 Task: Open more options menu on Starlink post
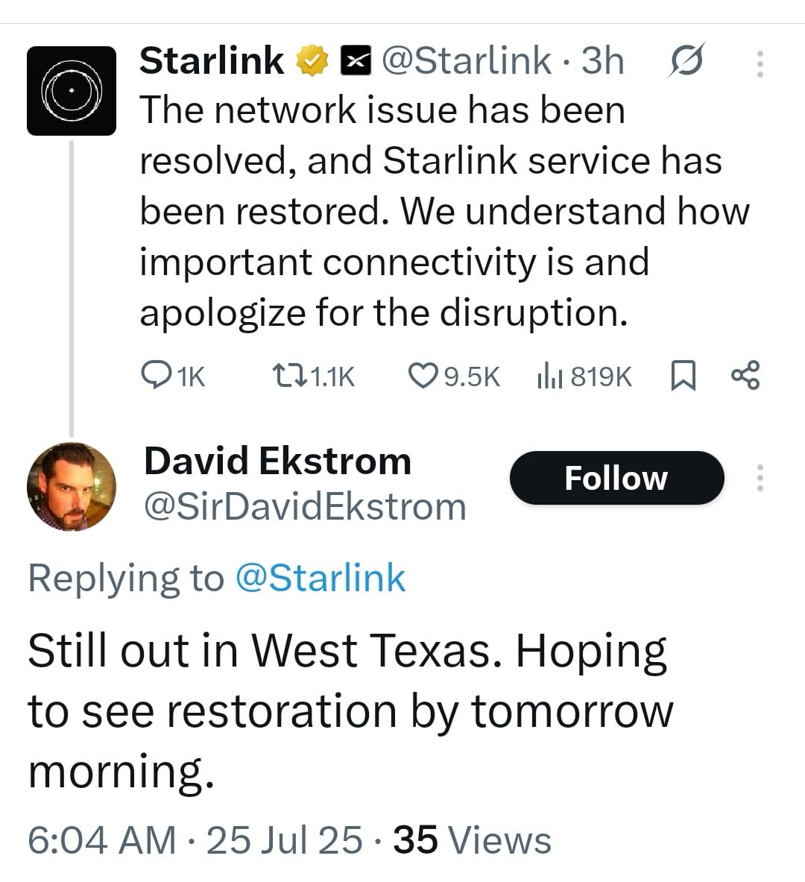coord(760,64)
